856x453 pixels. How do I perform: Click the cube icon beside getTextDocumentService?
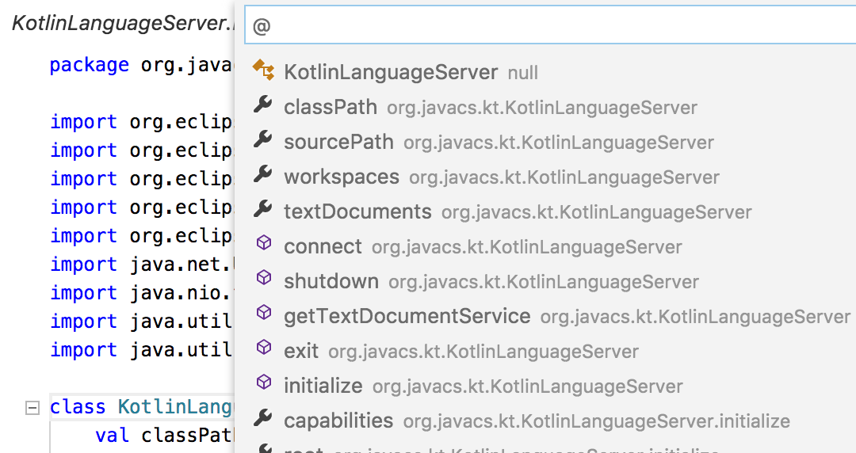point(264,313)
